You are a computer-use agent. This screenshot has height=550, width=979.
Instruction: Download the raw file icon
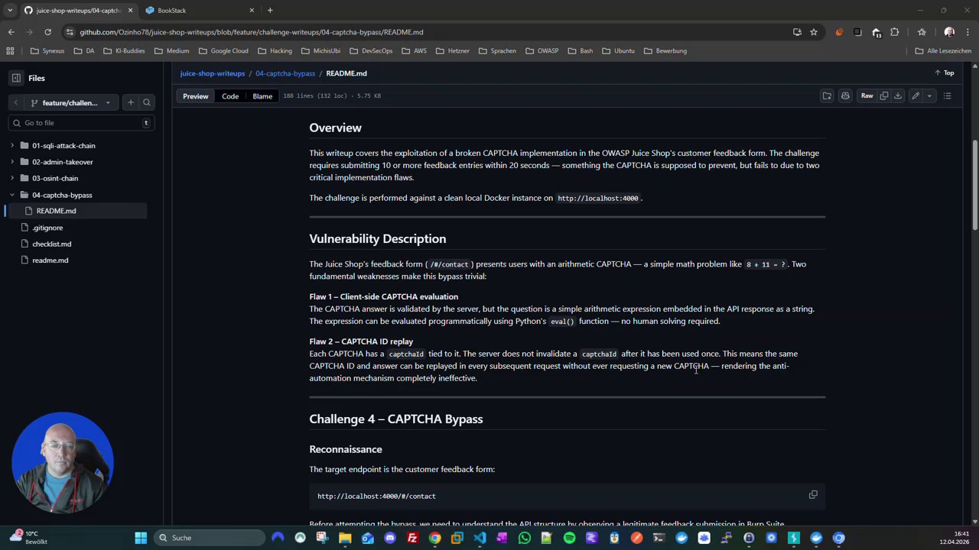click(x=898, y=95)
